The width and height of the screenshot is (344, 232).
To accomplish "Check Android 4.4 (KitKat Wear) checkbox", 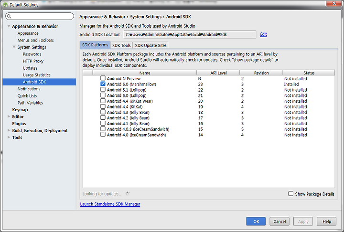I will (x=103, y=101).
